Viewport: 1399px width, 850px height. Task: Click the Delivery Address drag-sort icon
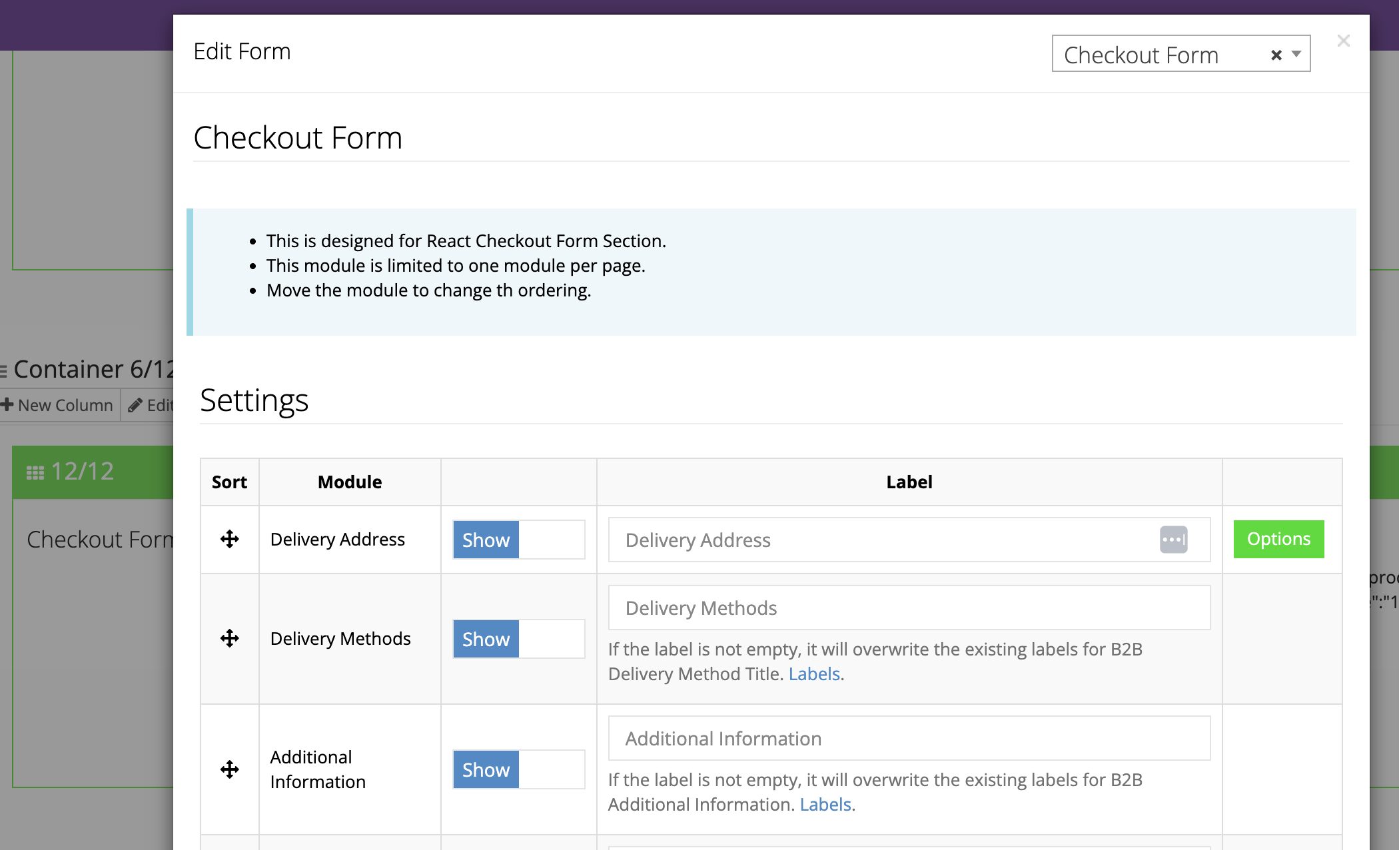(x=230, y=539)
